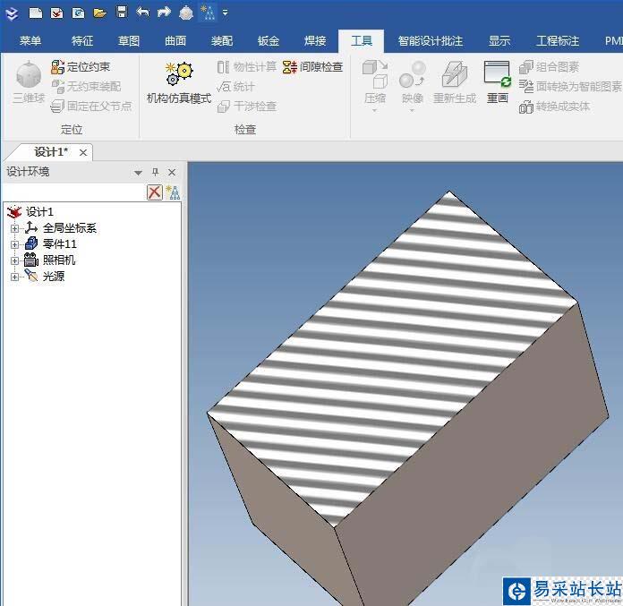
Task: Open the 设计环境 panel options dropdown arrow
Action: (138, 173)
